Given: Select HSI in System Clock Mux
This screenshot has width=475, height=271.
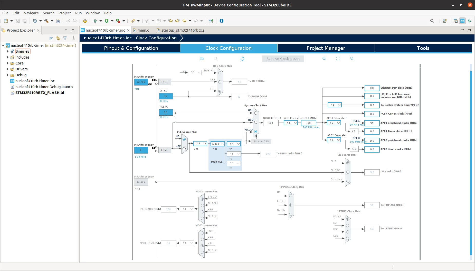Looking at the screenshot, I should point(256,113).
